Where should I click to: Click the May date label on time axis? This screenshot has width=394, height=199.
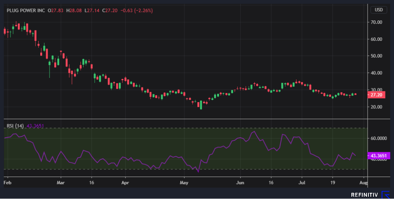click(184, 183)
